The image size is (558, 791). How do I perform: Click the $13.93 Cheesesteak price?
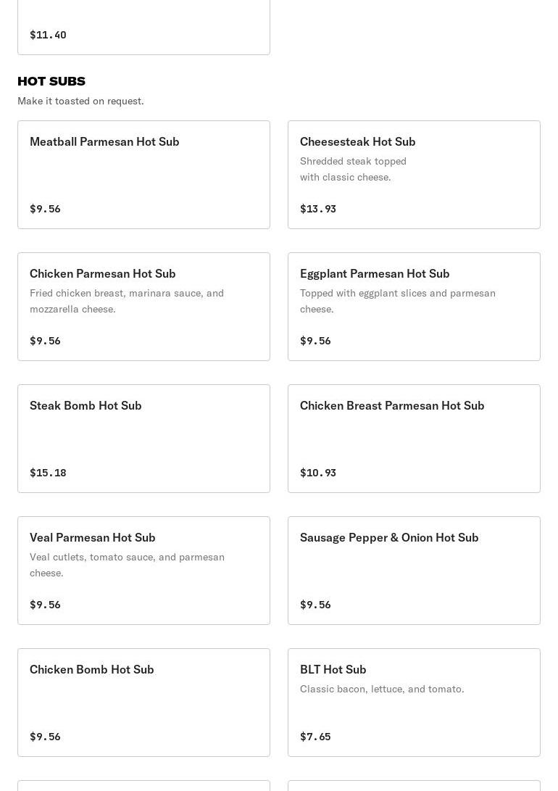pos(318,209)
